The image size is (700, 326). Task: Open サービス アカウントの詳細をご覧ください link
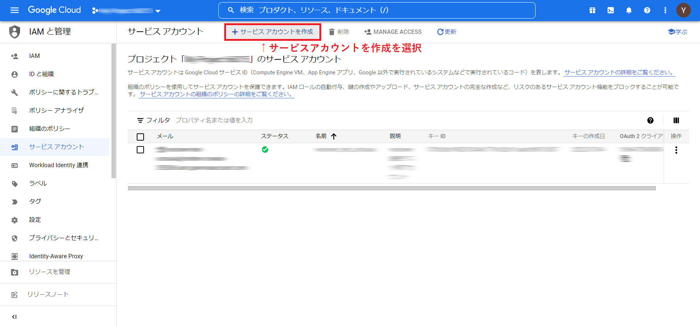tap(619, 72)
